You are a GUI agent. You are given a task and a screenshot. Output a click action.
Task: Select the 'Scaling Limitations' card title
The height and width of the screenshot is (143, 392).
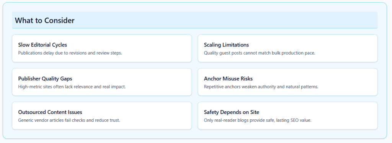click(226, 45)
